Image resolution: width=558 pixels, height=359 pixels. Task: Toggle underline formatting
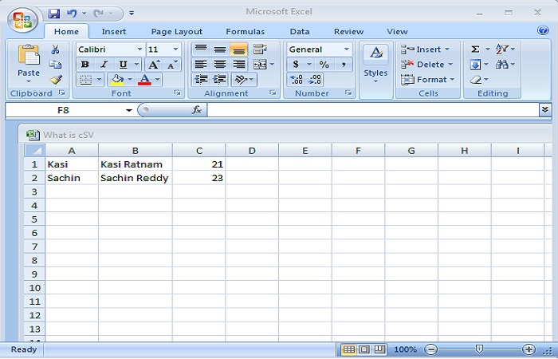(123, 65)
